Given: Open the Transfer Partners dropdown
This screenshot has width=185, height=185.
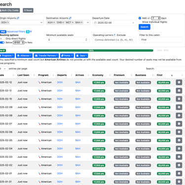Looking at the screenshot, I should click(x=46, y=56).
